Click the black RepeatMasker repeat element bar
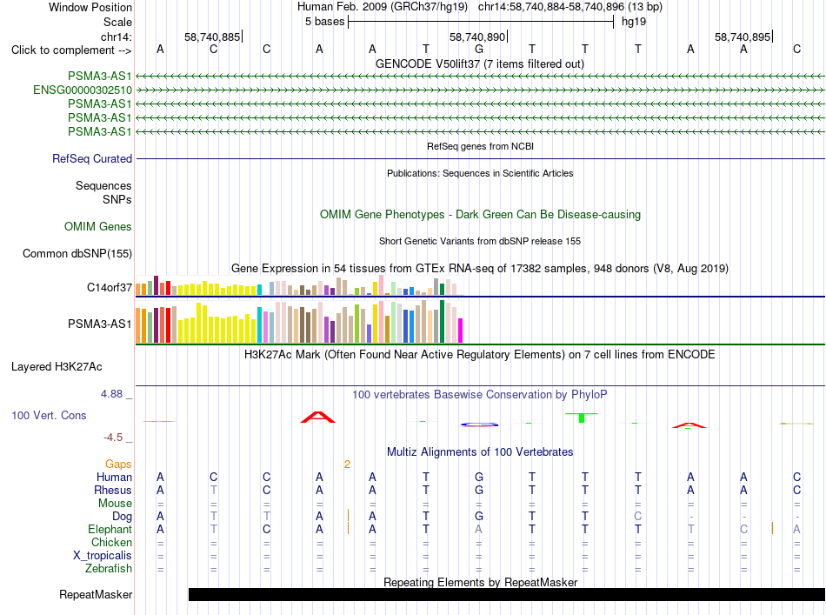The image size is (826, 615). point(507,594)
